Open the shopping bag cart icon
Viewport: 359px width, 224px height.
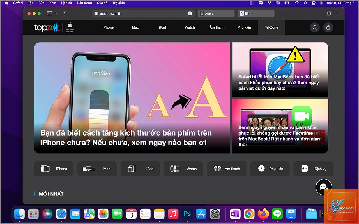328,27
